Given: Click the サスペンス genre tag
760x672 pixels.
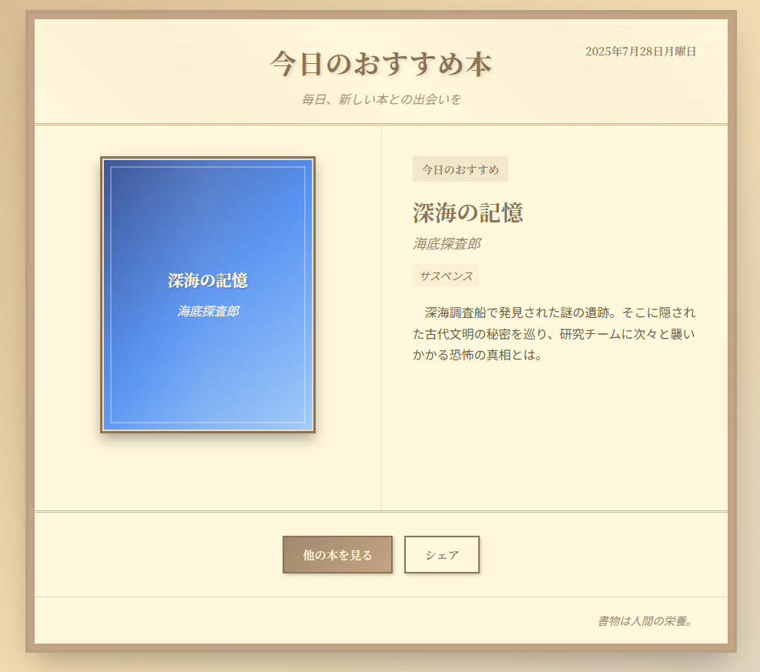Looking at the screenshot, I should click(x=446, y=276).
